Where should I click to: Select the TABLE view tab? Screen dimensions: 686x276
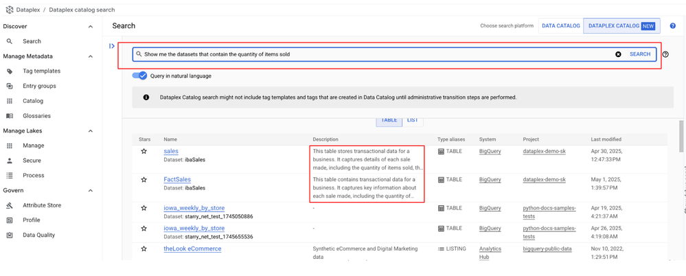(x=389, y=120)
